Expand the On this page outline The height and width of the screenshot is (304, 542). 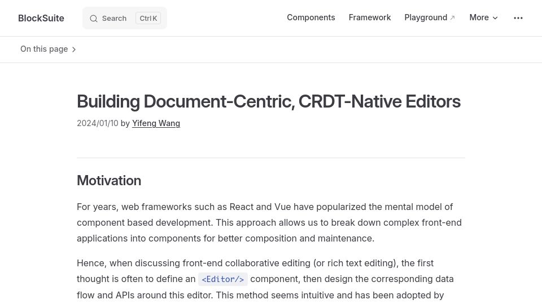[x=48, y=49]
